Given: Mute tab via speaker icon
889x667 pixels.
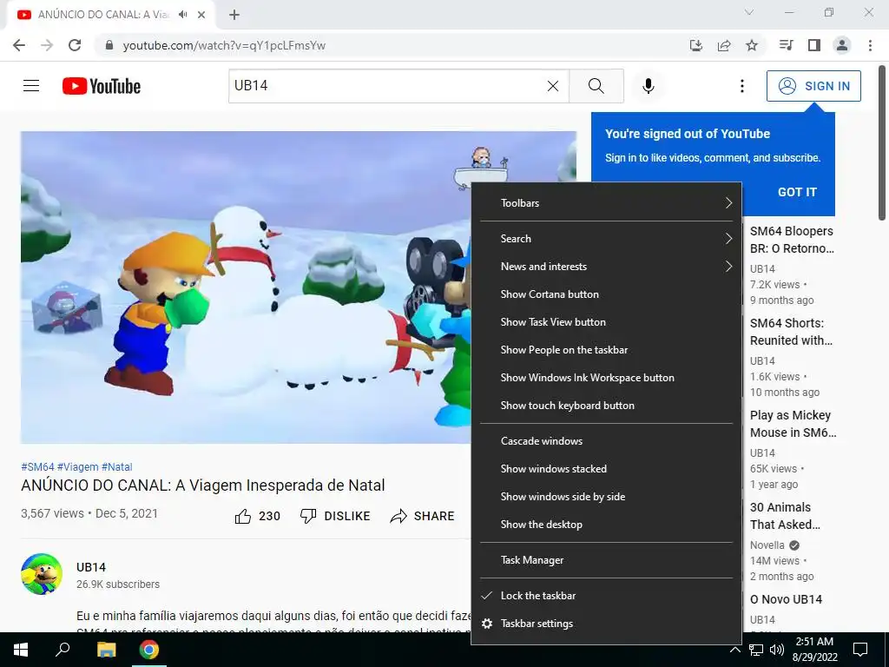Looking at the screenshot, I should coord(182,15).
